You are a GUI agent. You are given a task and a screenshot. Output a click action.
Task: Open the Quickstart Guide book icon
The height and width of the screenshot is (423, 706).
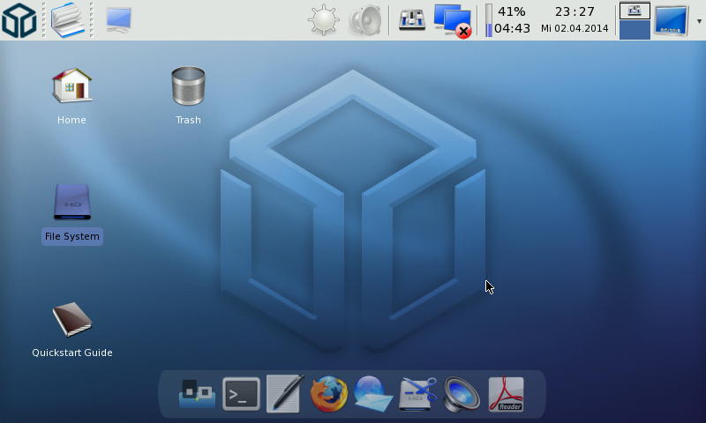pos(71,320)
